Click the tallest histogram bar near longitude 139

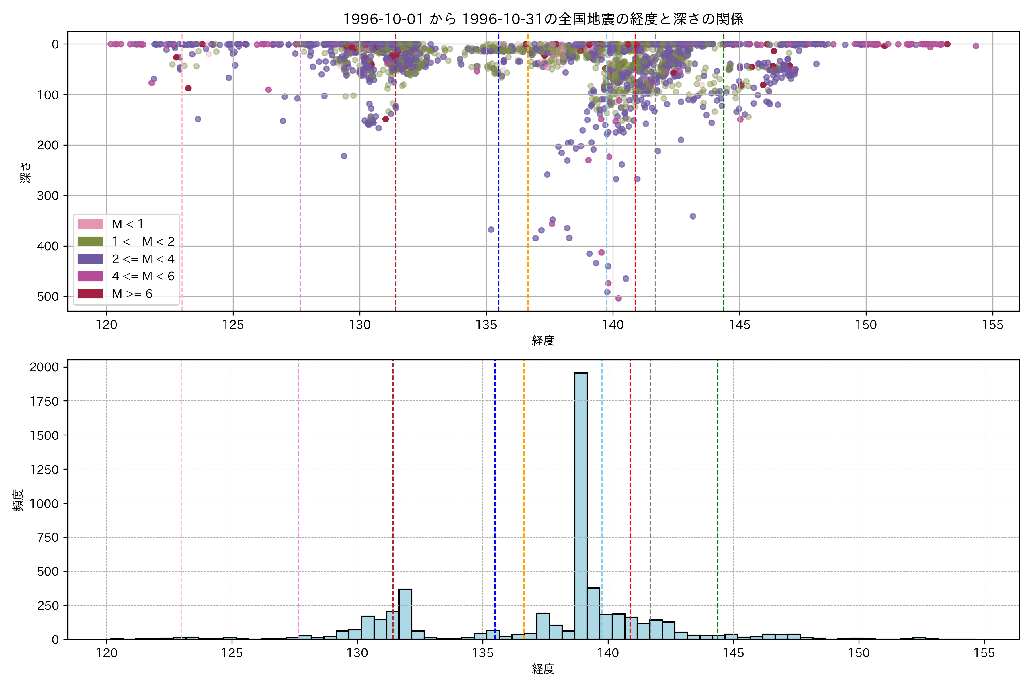[x=580, y=505]
